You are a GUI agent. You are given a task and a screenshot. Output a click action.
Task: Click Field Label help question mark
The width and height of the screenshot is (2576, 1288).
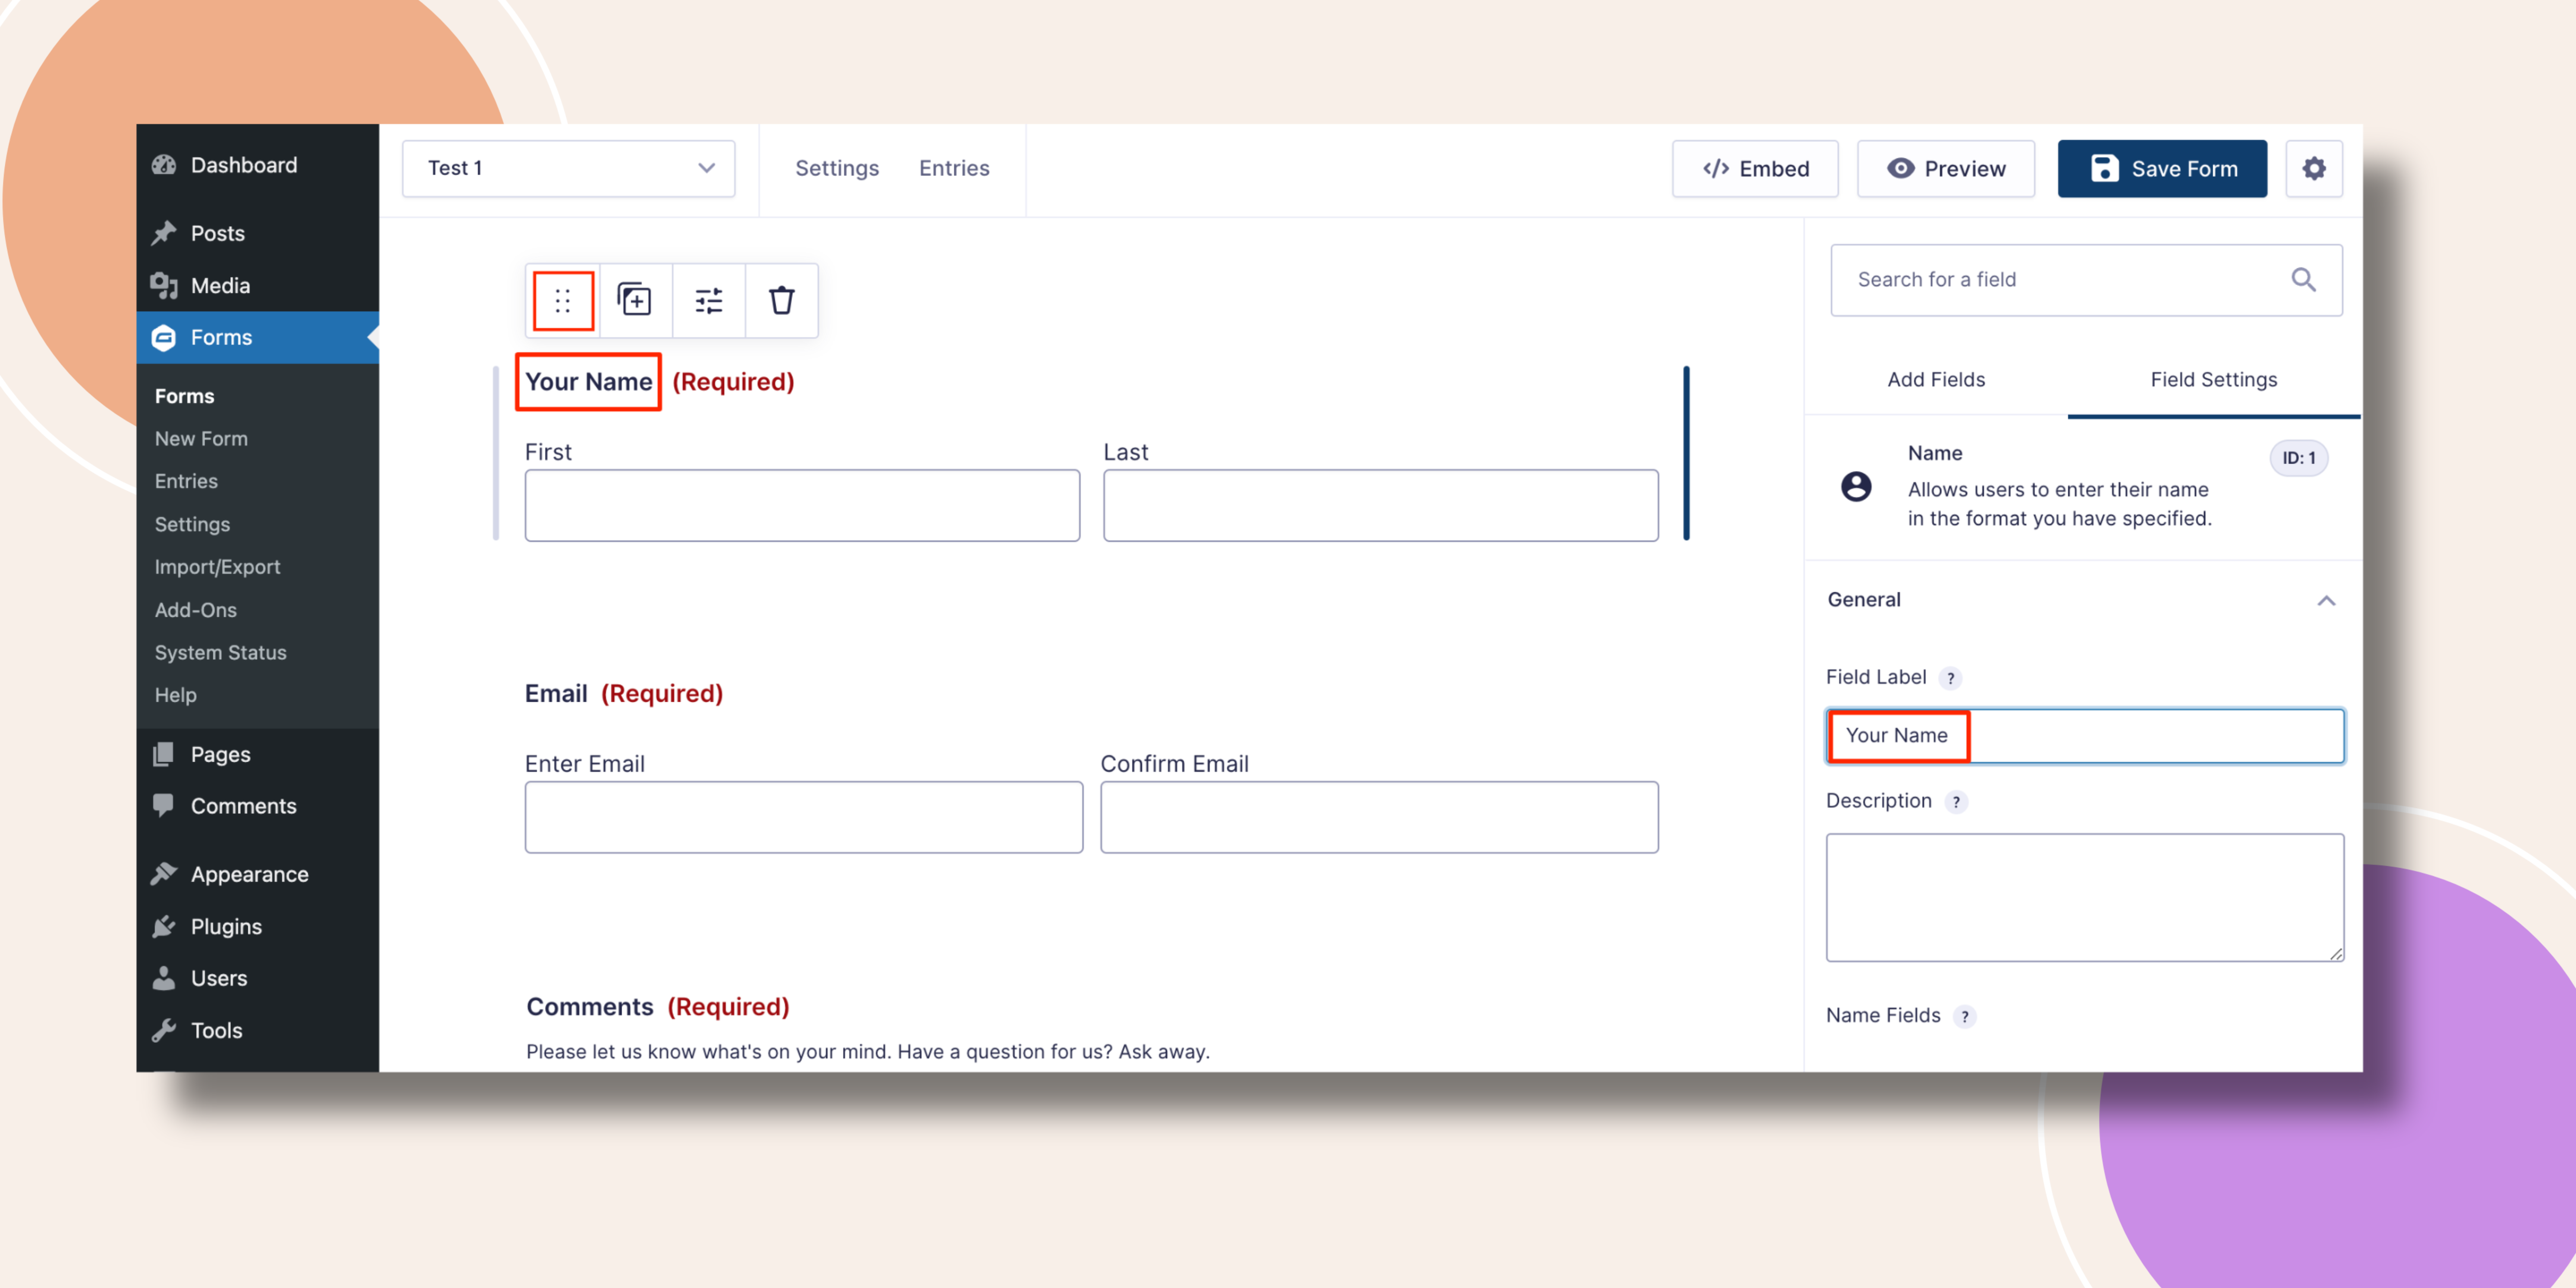[1950, 678]
